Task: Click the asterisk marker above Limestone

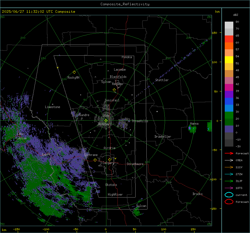Action: (x=52, y=104)
